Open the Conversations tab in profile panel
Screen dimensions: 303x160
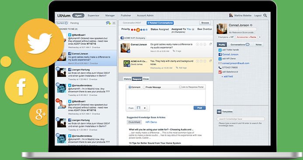240,44
